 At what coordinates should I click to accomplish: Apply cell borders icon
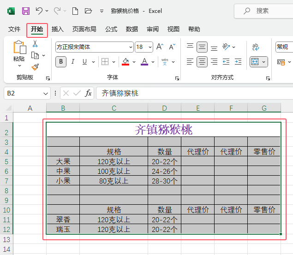click(x=105, y=62)
